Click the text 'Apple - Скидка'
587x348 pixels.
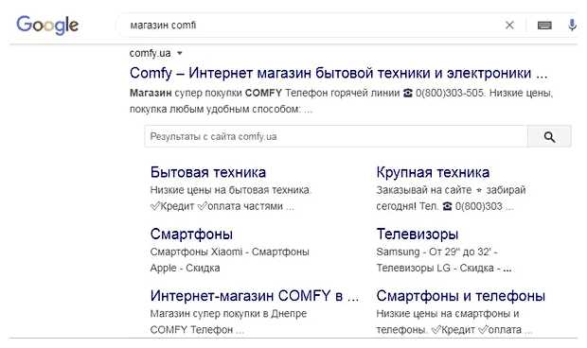185,268
